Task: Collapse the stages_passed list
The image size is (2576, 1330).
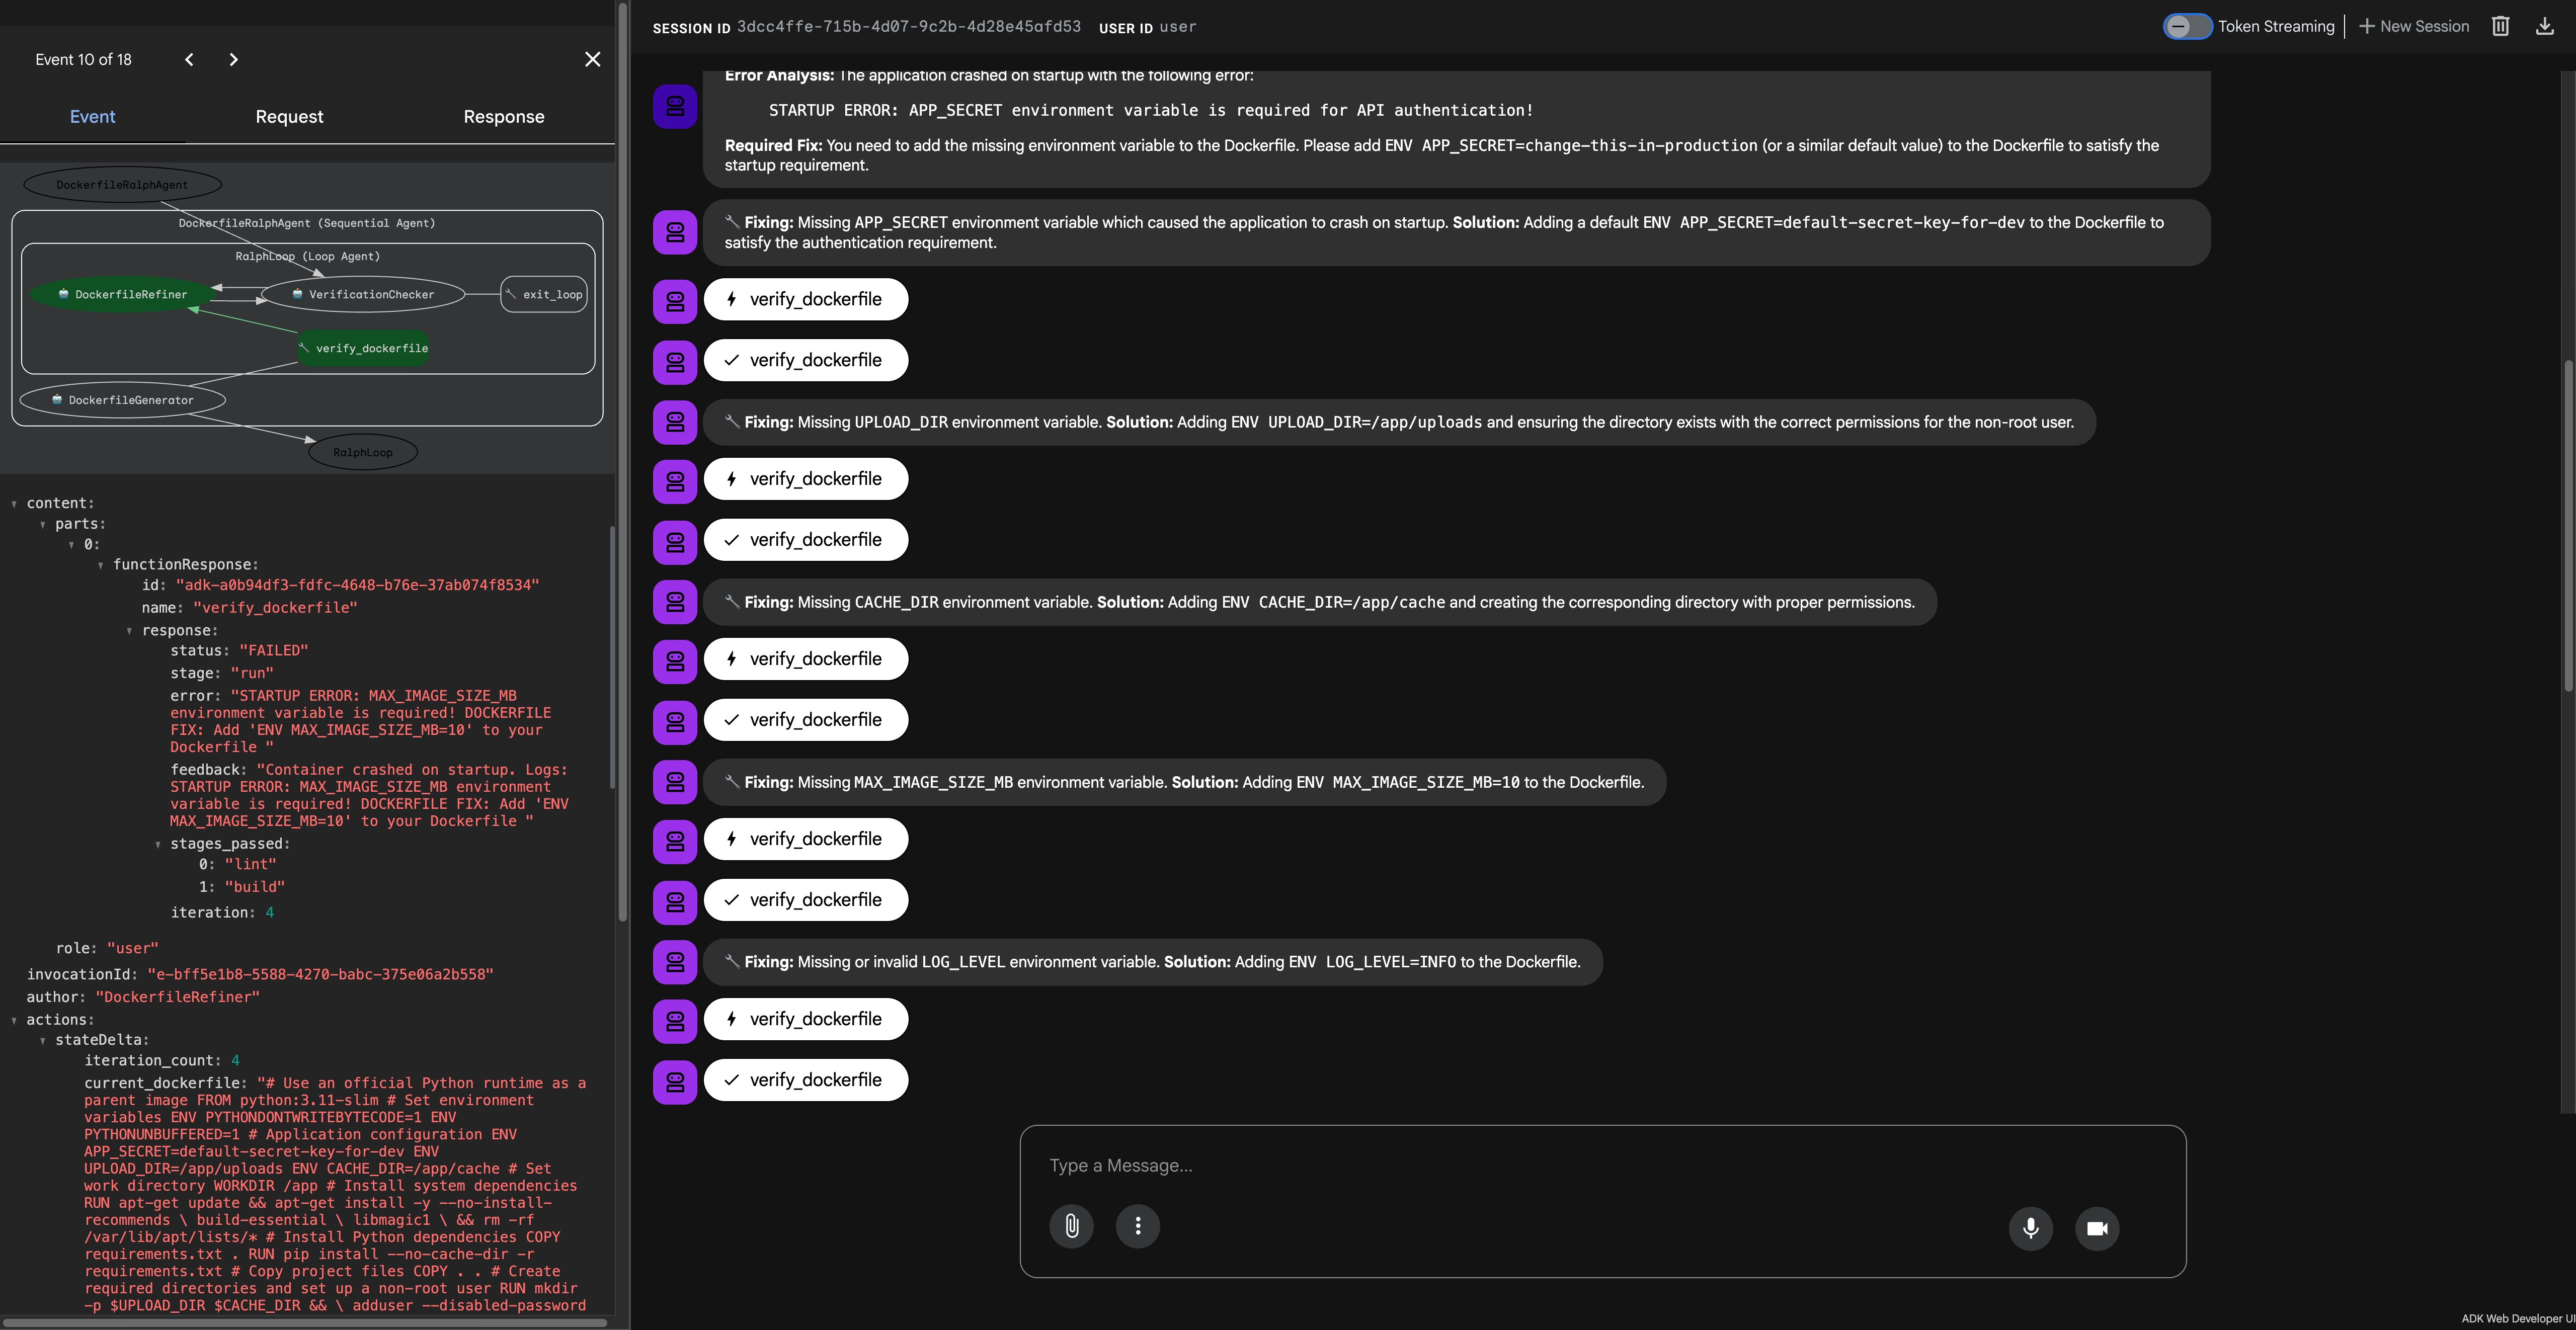Action: 158,844
